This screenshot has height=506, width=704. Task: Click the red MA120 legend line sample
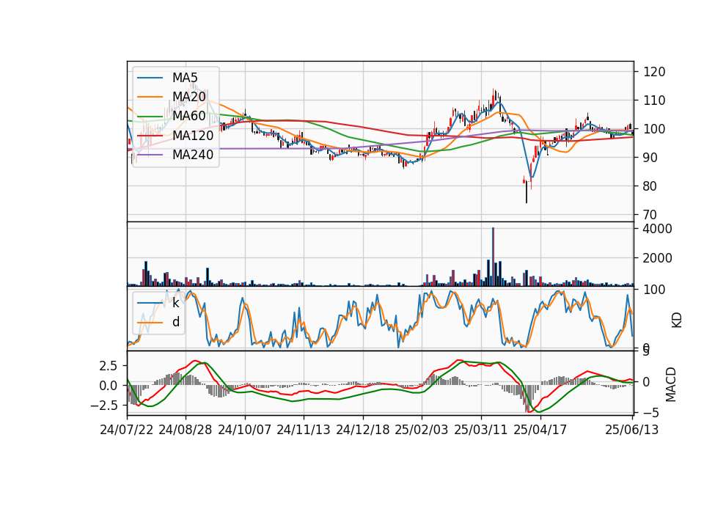[150, 136]
